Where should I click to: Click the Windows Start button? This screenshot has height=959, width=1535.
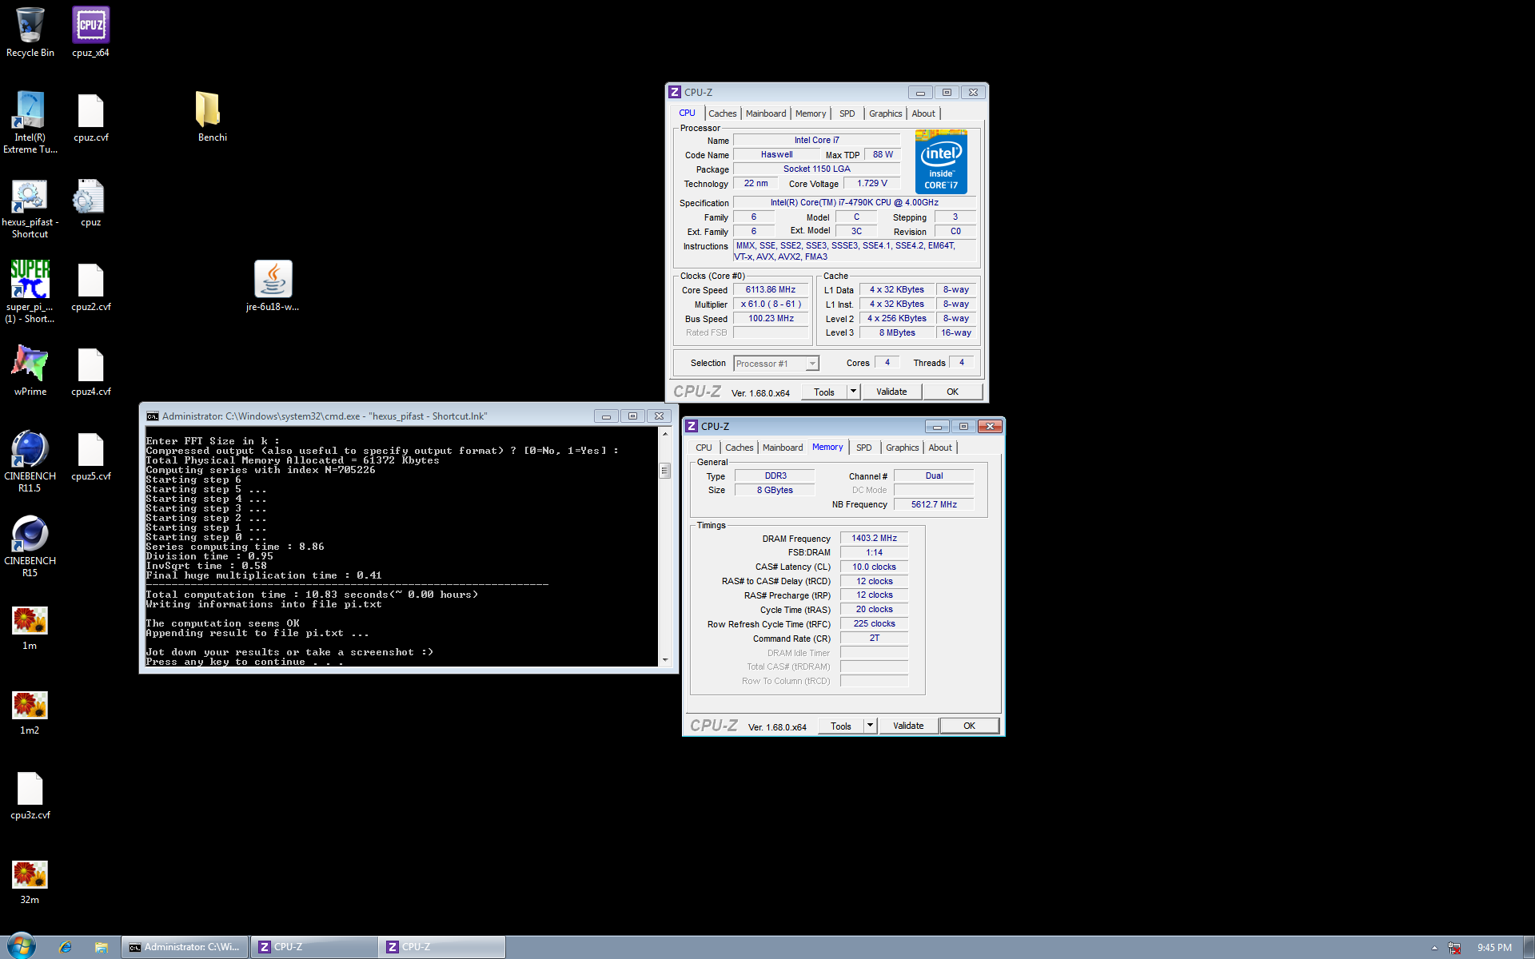(21, 947)
